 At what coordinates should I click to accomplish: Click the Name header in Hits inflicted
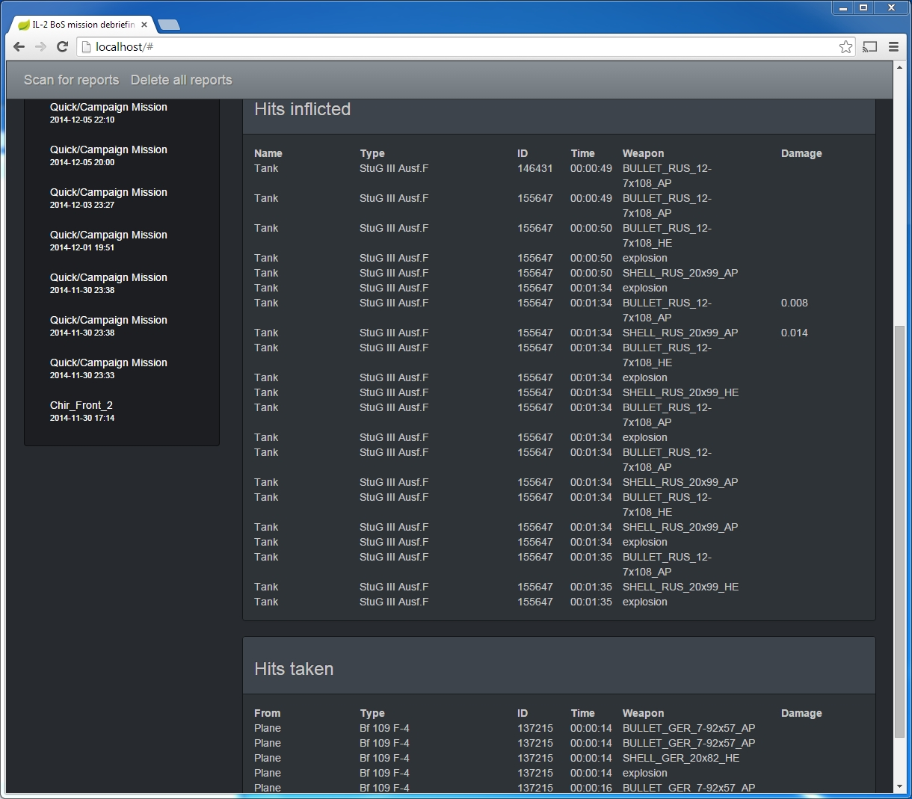tap(268, 153)
